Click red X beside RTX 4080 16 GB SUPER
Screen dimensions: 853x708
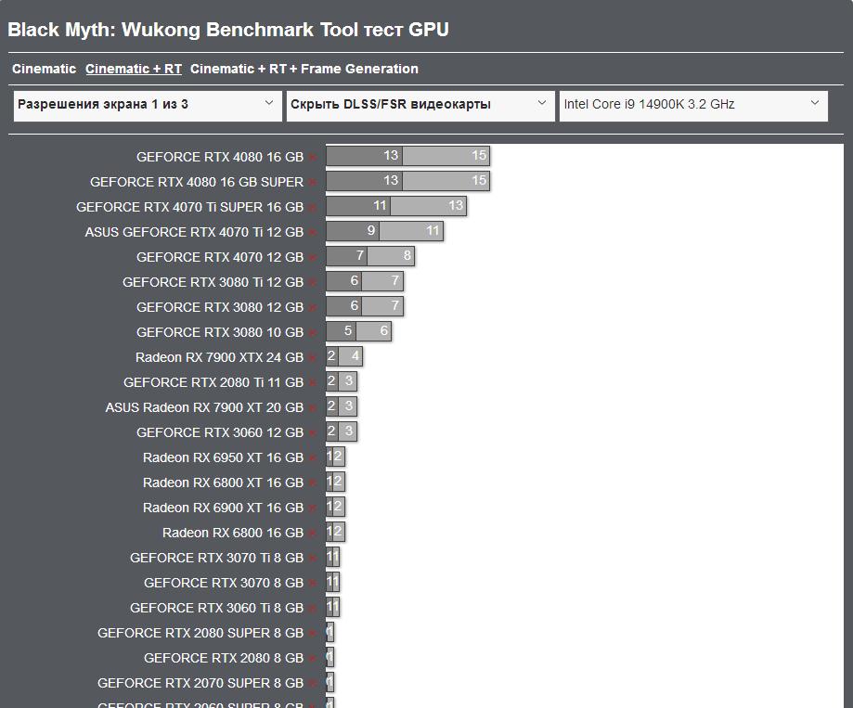312,182
